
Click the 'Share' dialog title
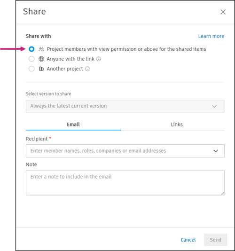click(x=34, y=12)
